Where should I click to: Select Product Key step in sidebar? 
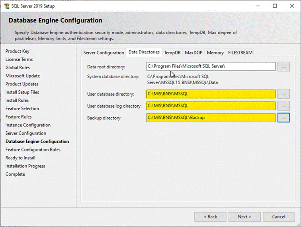click(x=18, y=51)
